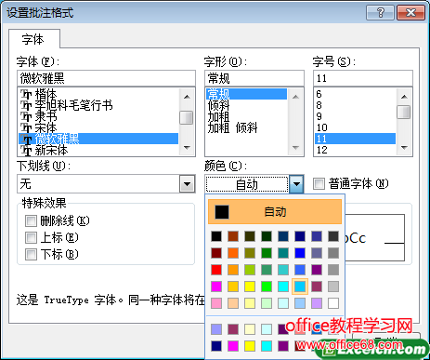Open the 下划线 underline dropdown
The height and width of the screenshot is (360, 430).
pos(187,184)
